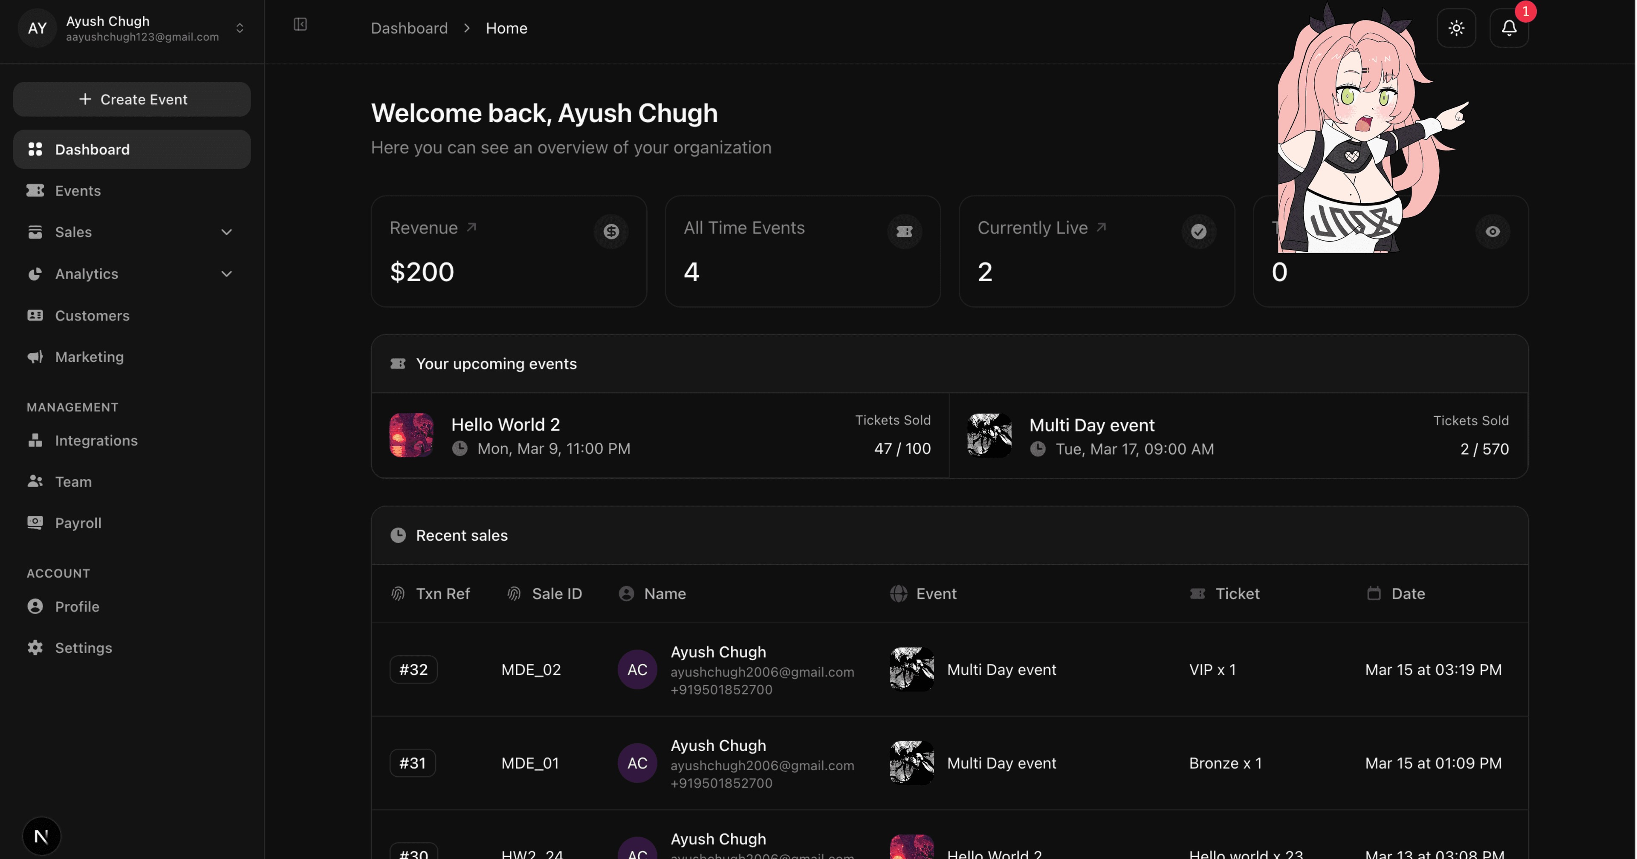Toggle light mode with the sun icon
Screen dimensions: 1637x859
1457,28
